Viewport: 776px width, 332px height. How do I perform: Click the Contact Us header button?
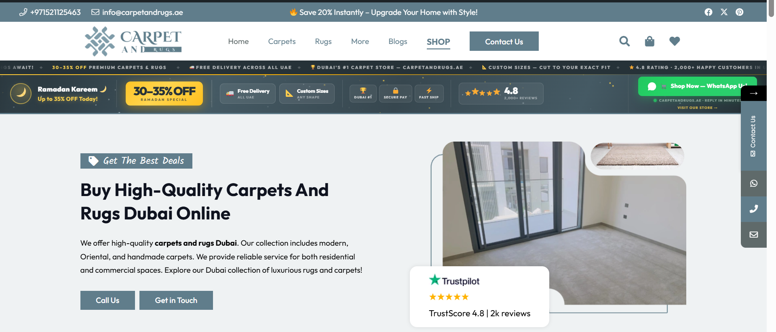click(504, 42)
